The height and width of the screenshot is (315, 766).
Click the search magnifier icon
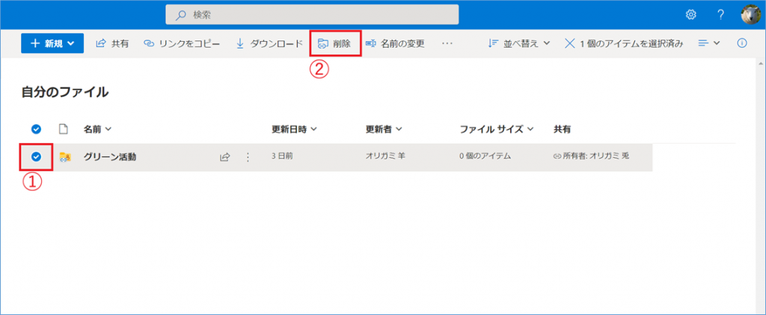181,15
